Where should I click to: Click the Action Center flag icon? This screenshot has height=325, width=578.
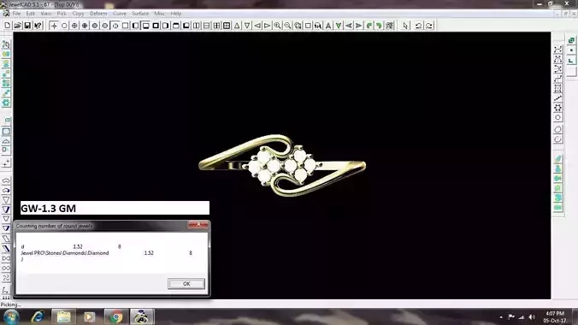[511, 317]
